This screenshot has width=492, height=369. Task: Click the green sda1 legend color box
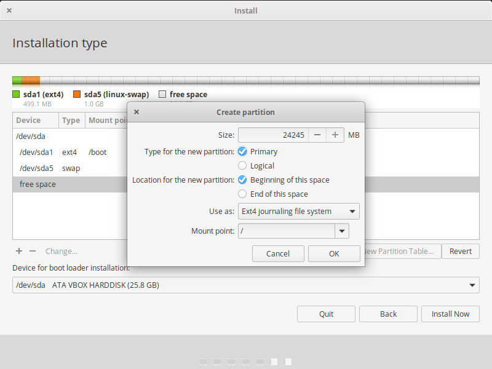(x=17, y=95)
